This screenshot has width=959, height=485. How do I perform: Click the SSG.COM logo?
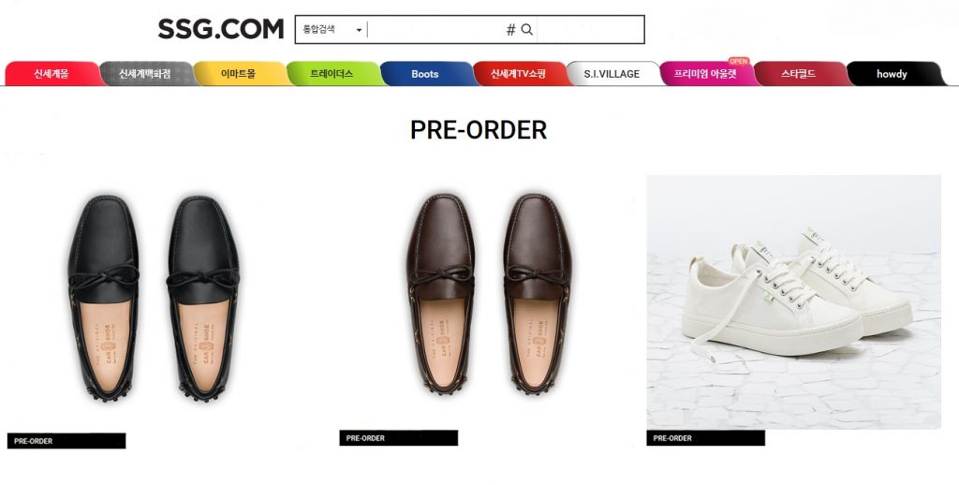click(220, 29)
